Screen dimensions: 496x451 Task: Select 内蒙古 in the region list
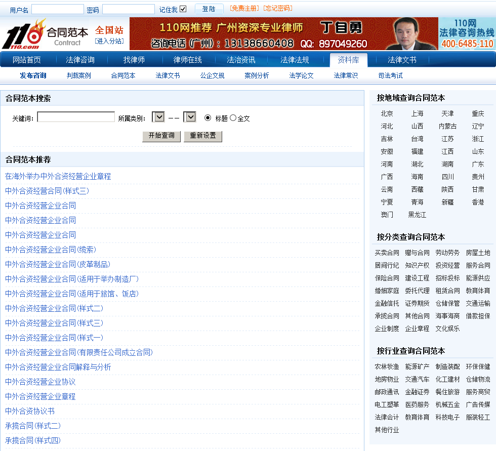click(447, 126)
